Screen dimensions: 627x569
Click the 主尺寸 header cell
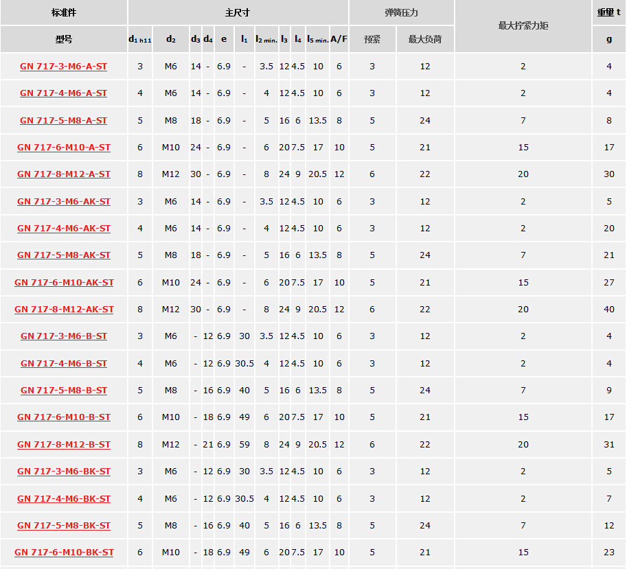coord(238,13)
